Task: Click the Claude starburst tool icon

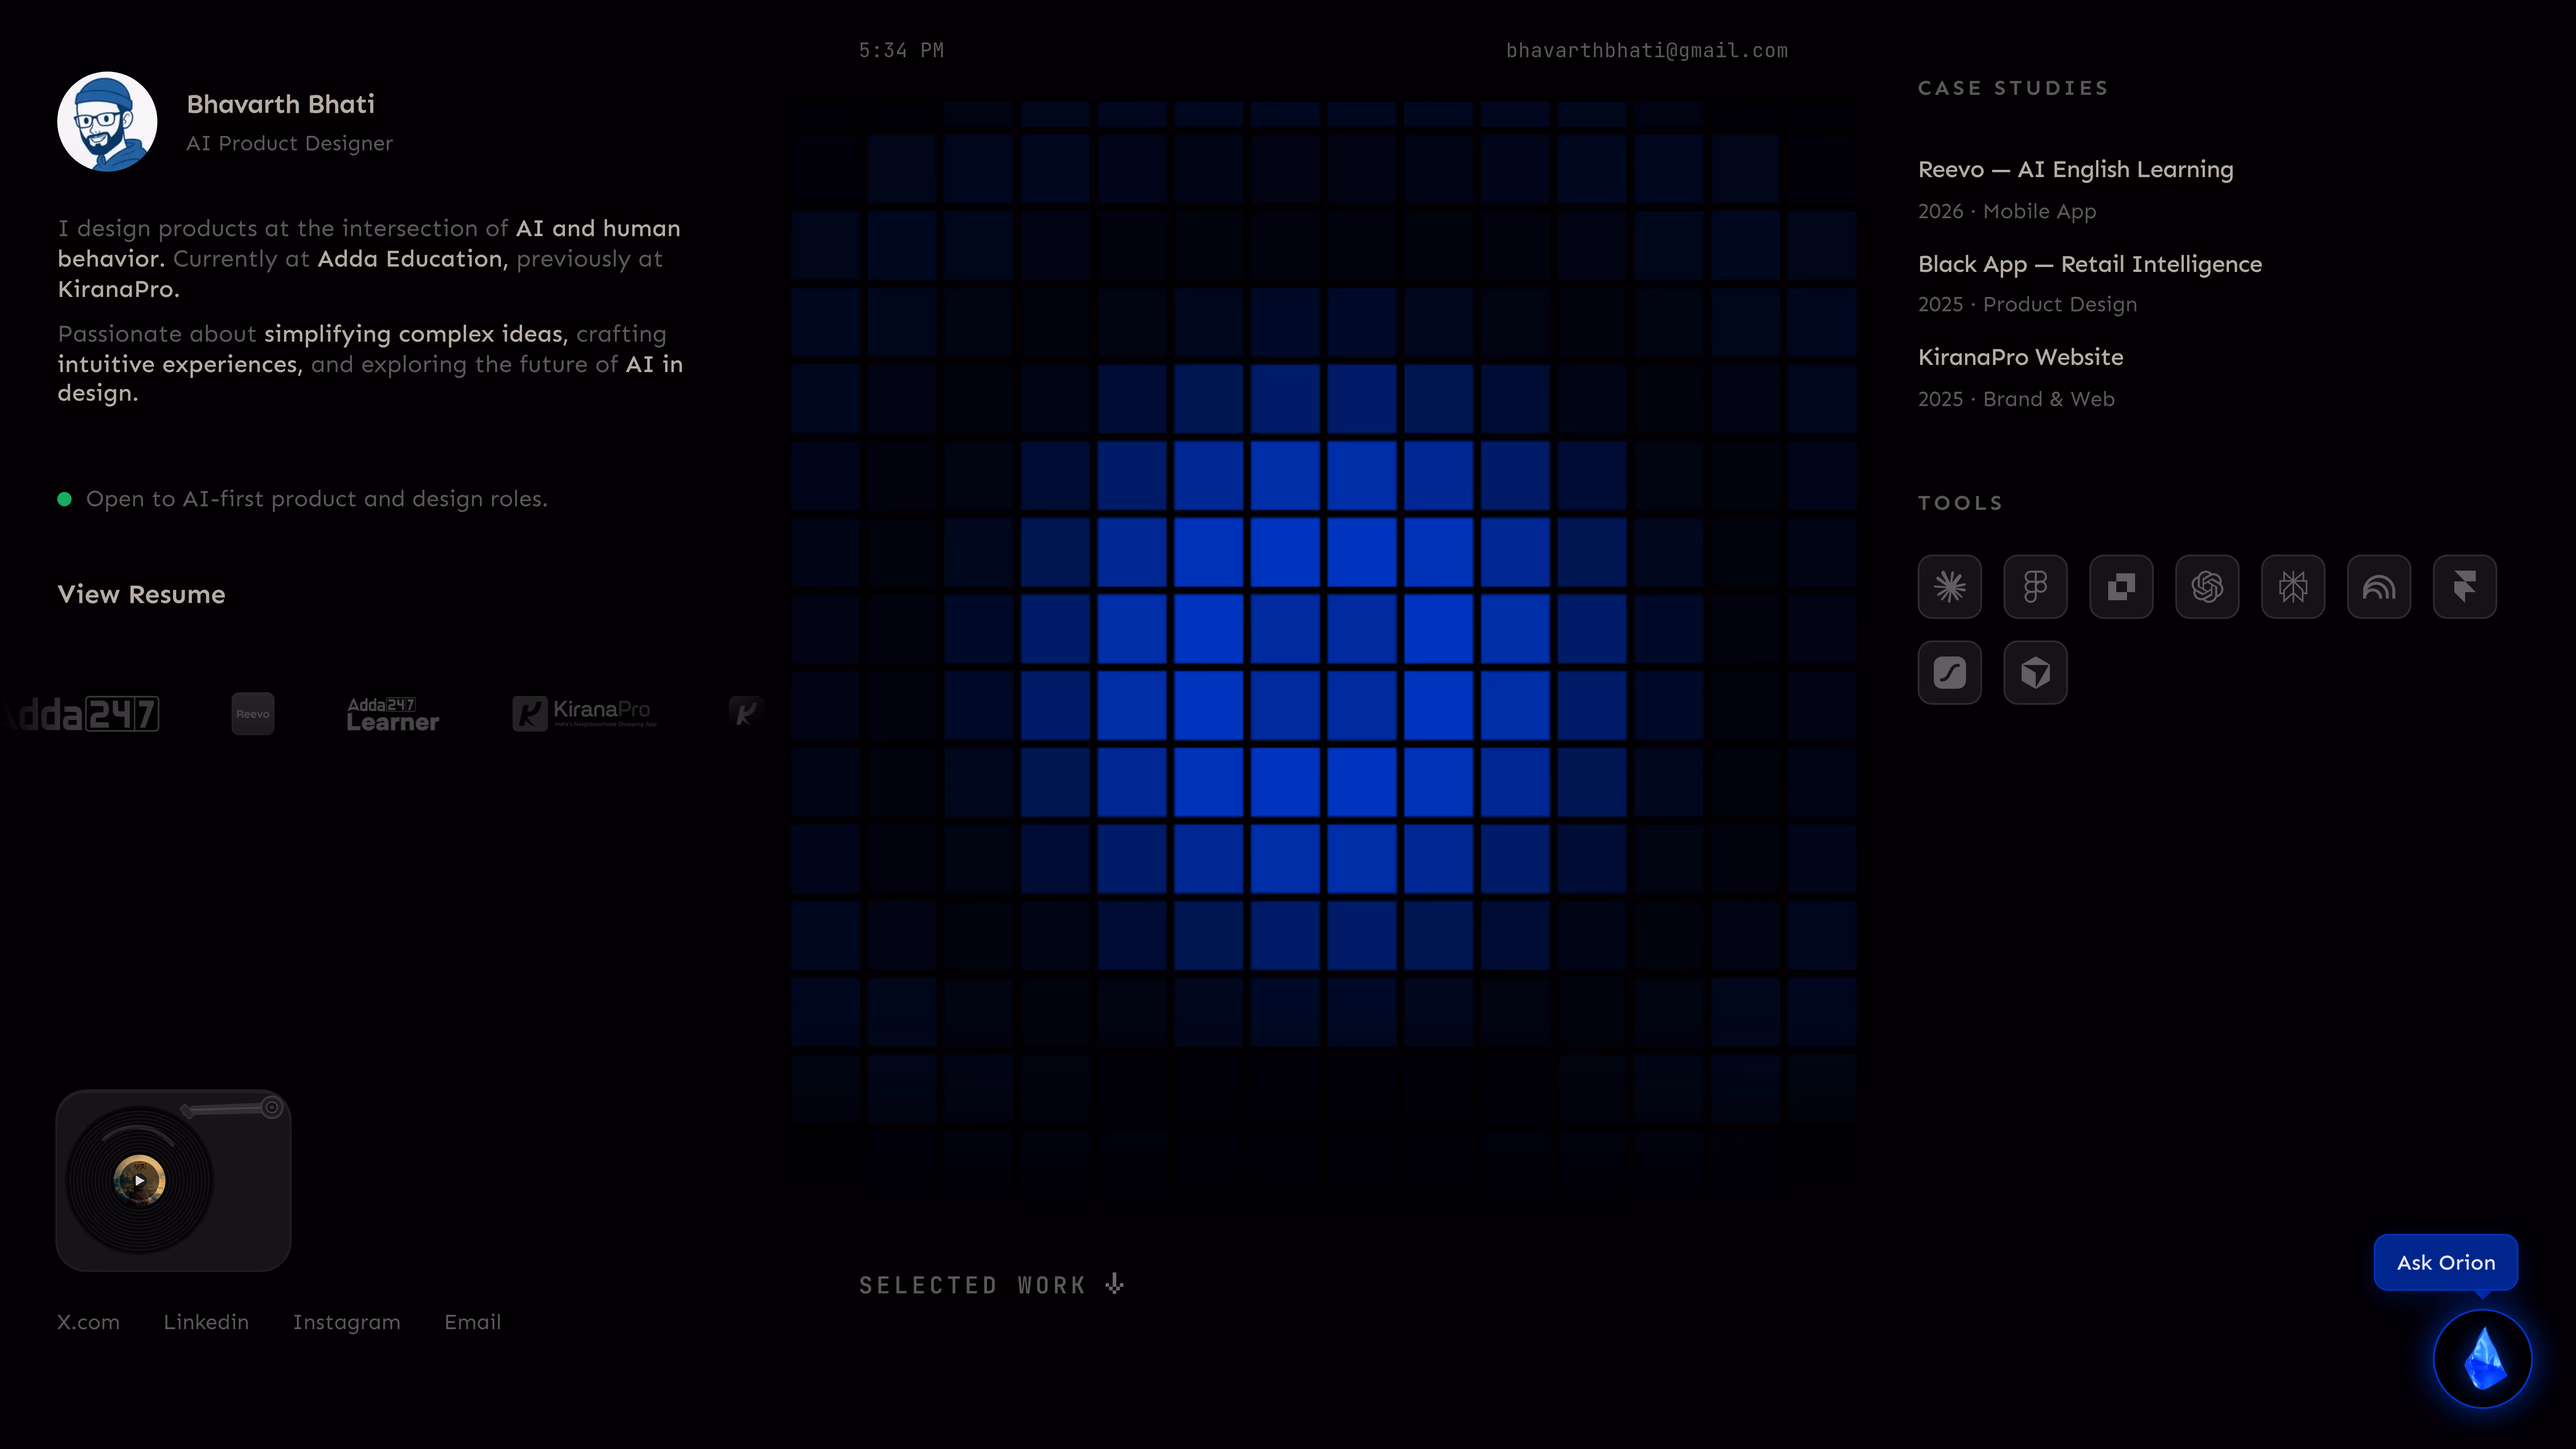Action: (1949, 587)
